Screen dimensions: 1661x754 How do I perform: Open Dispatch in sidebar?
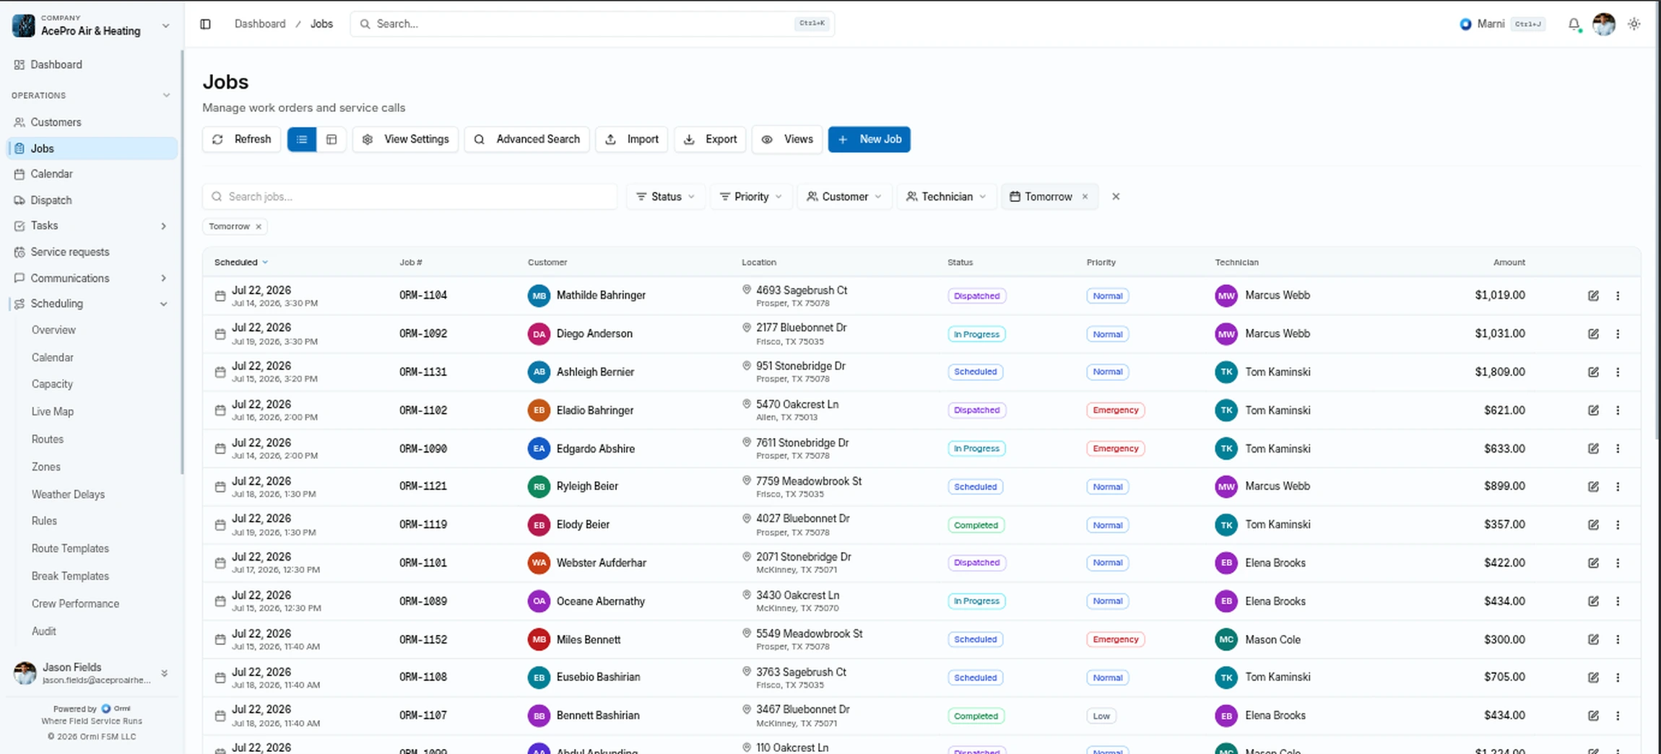tap(92, 201)
